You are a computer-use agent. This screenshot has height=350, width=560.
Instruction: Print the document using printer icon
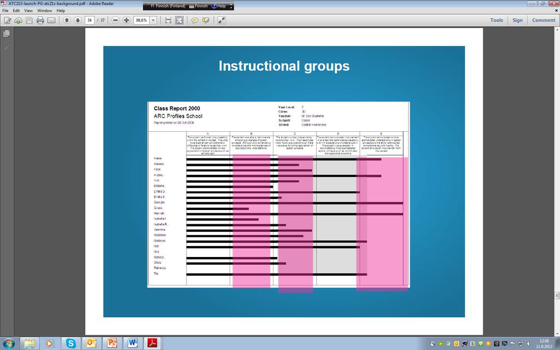[x=40, y=20]
